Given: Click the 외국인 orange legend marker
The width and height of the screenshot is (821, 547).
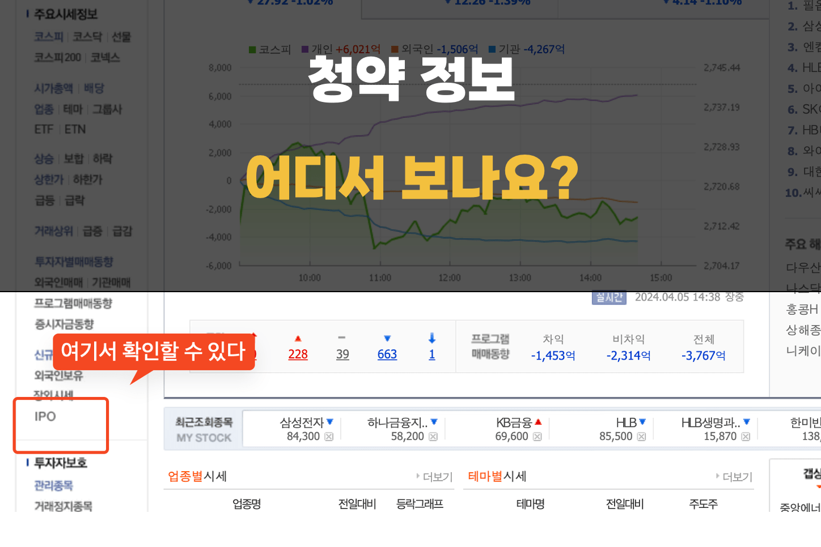Looking at the screenshot, I should click(x=395, y=50).
